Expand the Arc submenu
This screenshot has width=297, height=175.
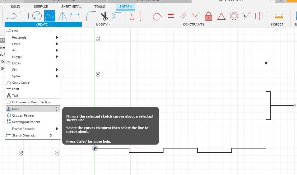click(x=32, y=50)
